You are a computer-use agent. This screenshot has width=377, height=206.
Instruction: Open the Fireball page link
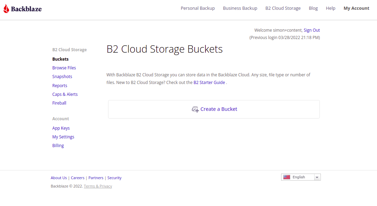pyautogui.click(x=59, y=103)
